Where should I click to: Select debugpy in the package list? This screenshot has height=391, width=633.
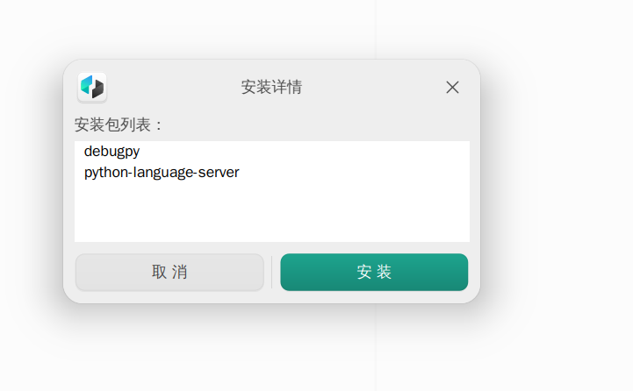point(111,152)
